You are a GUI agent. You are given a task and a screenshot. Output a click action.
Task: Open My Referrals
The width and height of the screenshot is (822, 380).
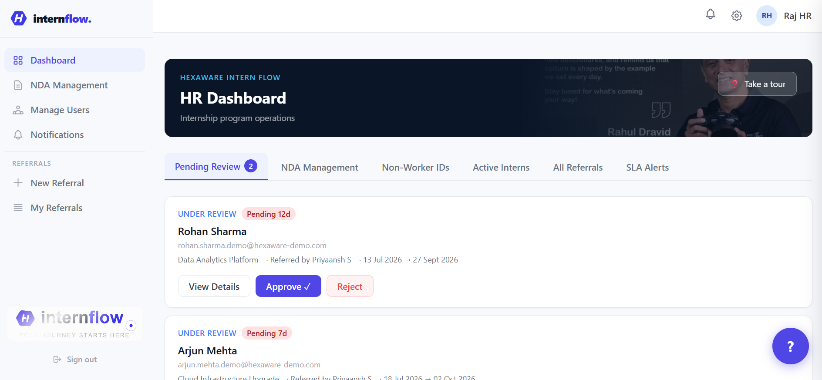[x=74, y=208]
